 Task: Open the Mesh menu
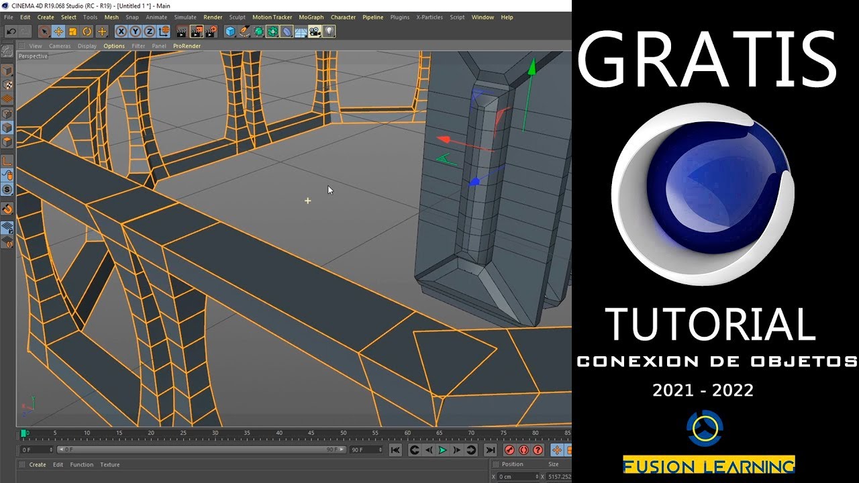pyautogui.click(x=111, y=17)
